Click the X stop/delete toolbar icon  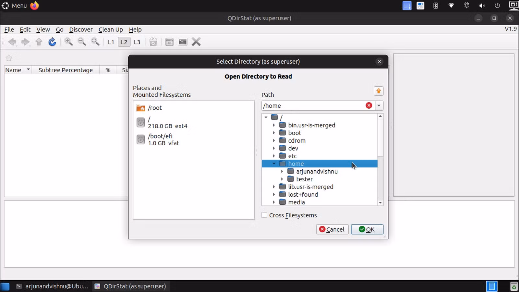(x=196, y=42)
